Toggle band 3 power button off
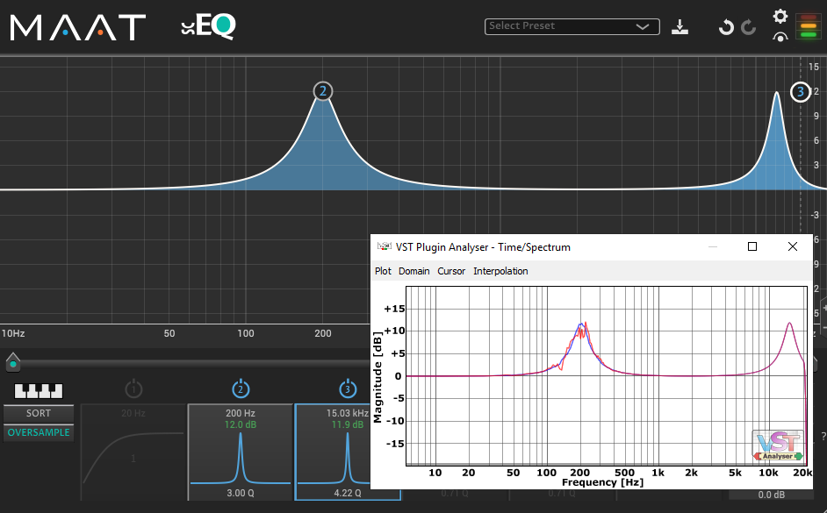This screenshot has height=513, width=827. tap(348, 388)
